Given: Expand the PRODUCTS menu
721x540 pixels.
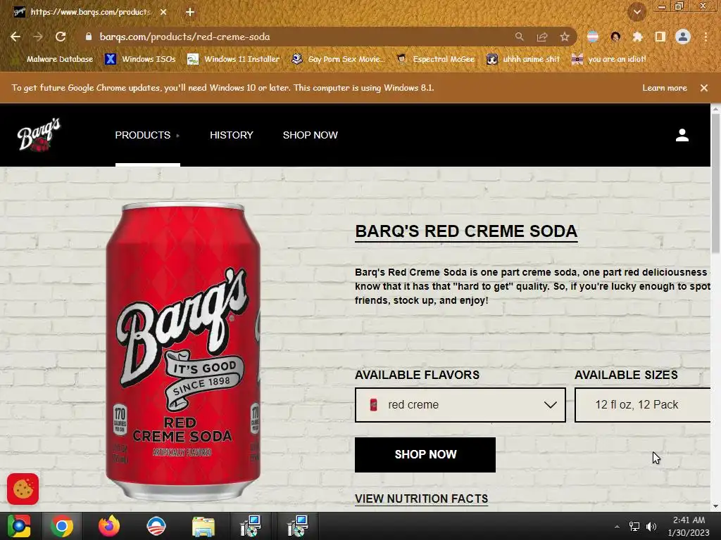Looking at the screenshot, I should pos(147,135).
